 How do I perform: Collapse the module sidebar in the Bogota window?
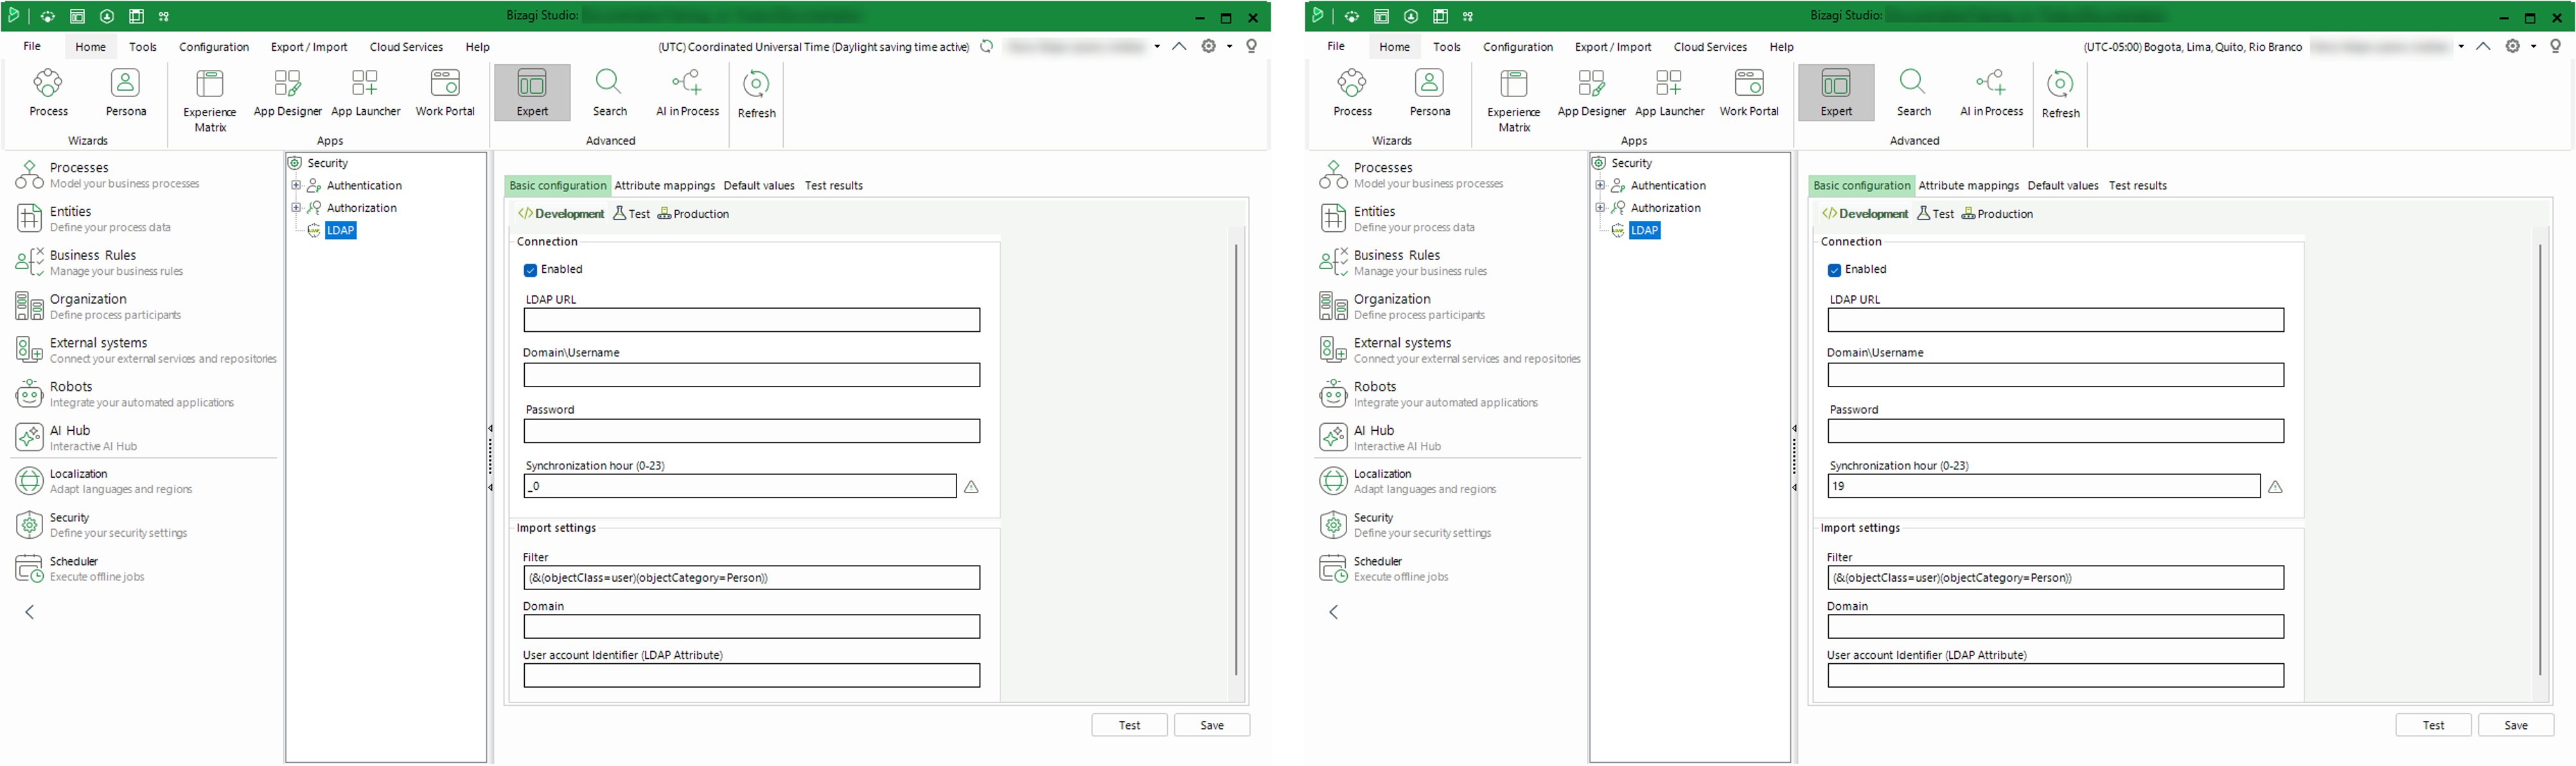point(1334,612)
